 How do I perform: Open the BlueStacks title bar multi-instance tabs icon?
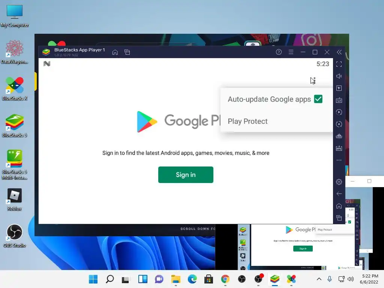coord(127,52)
